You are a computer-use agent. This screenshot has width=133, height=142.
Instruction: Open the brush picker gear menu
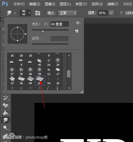[78, 23]
